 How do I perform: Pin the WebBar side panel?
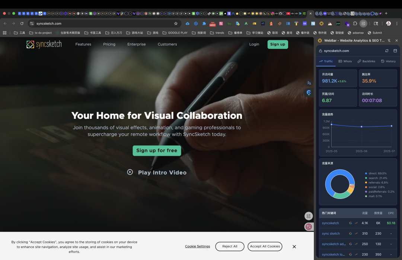(x=389, y=41)
